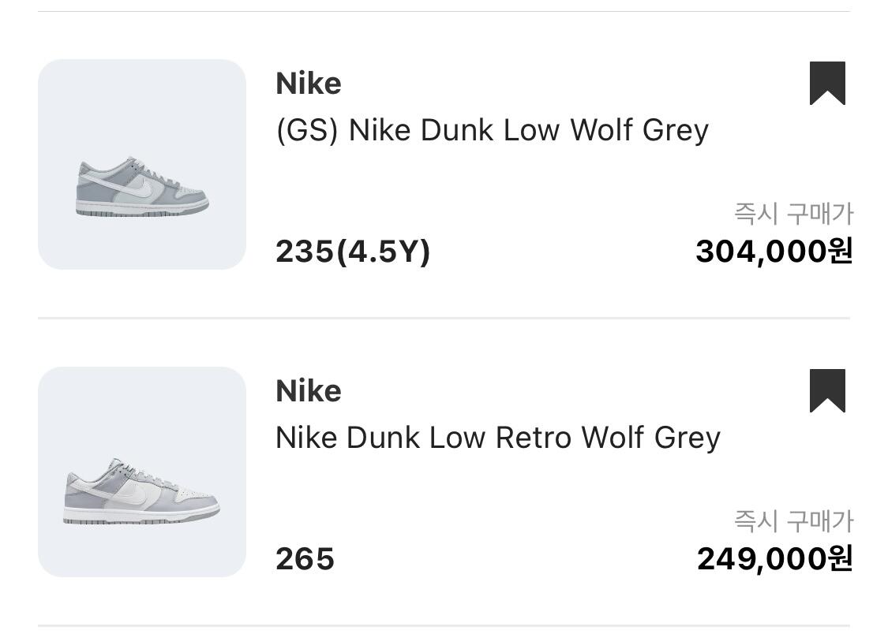Tap the 249,000원 instant buy price
This screenshot has width=888, height=634.
(x=774, y=559)
